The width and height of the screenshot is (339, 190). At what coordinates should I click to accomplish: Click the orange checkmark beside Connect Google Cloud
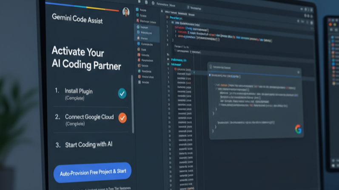point(122,118)
